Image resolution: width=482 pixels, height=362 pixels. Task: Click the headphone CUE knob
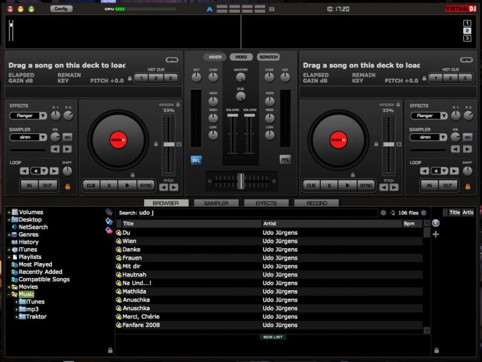(x=240, y=97)
